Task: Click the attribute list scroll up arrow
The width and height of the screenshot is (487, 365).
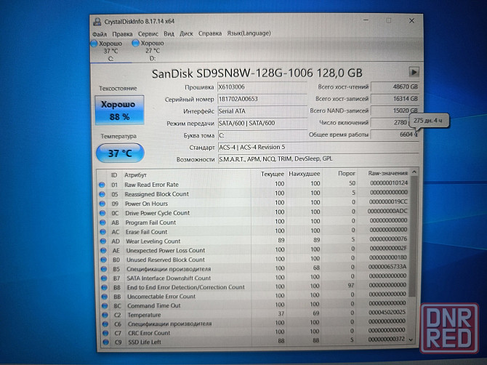Action: click(x=414, y=172)
